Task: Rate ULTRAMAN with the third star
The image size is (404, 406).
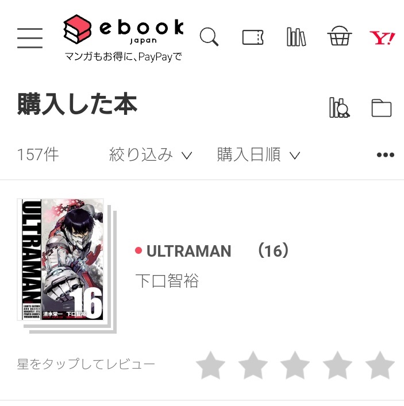Action: coord(295,365)
